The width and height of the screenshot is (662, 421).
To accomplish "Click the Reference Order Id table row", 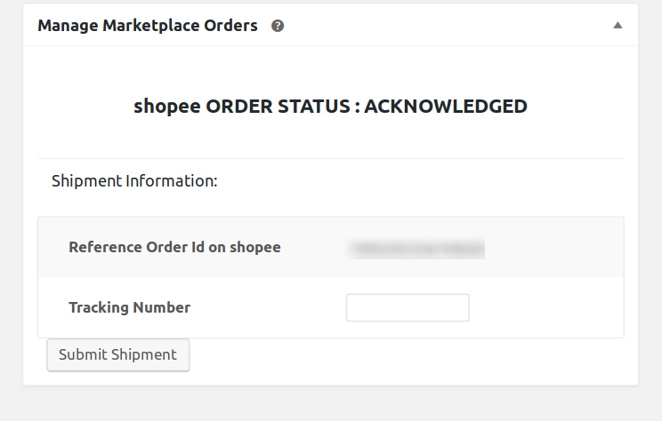I will pos(331,247).
